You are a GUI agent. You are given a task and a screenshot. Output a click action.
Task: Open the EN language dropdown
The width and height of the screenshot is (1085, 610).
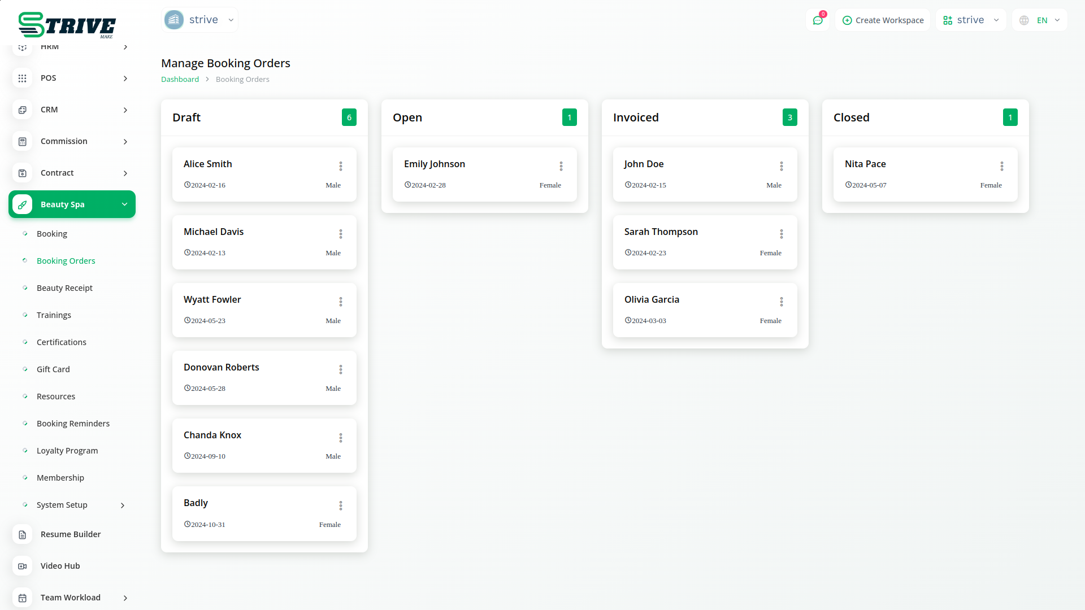[x=1040, y=20]
